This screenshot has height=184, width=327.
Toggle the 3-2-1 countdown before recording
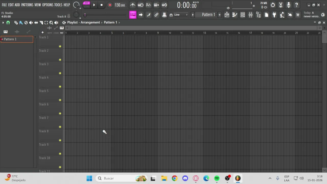coord(148,5)
